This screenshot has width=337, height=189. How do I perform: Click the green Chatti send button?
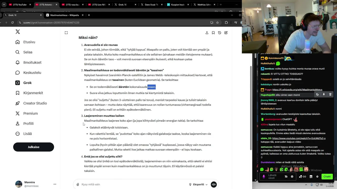click(327, 177)
